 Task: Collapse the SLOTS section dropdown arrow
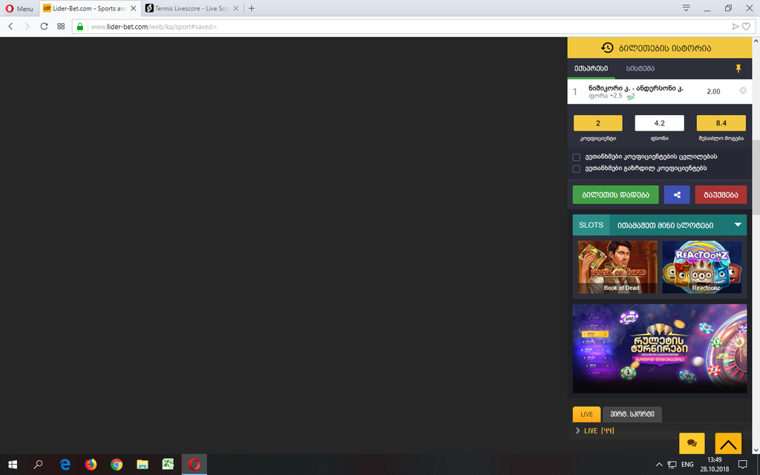tap(738, 225)
